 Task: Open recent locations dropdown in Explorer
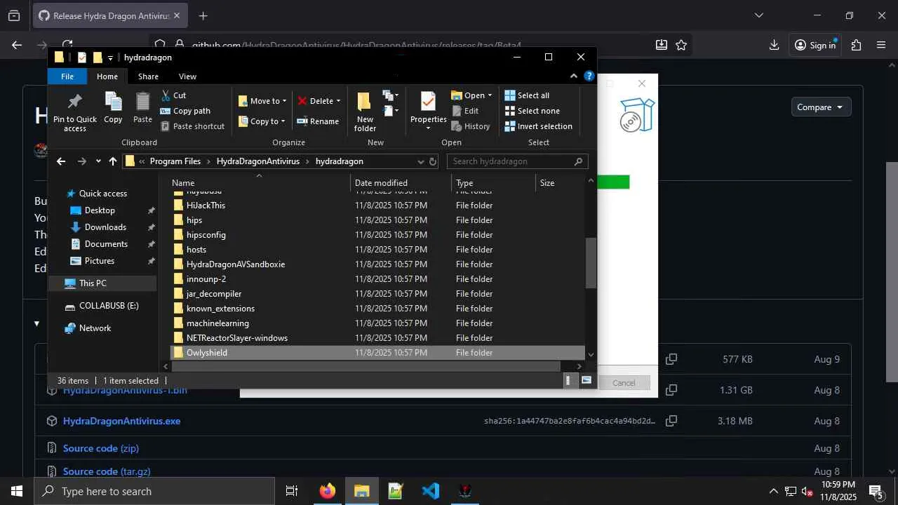[98, 161]
